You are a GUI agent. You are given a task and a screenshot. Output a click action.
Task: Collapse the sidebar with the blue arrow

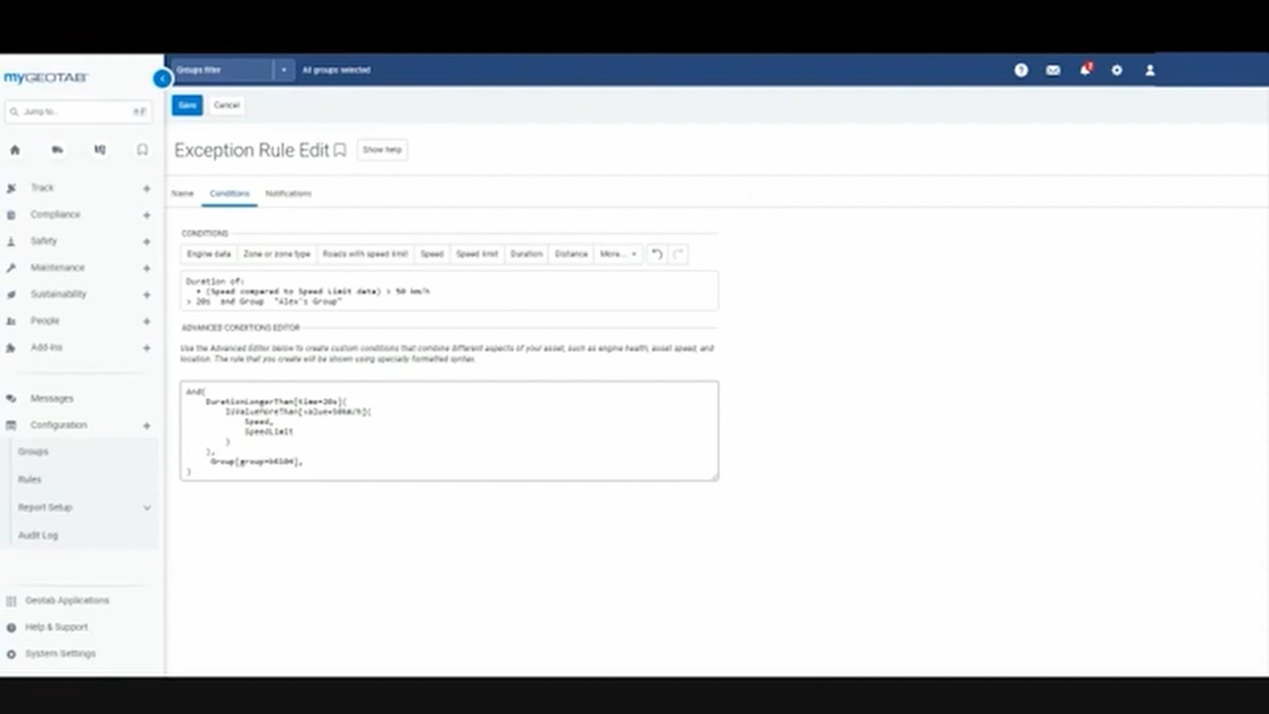tap(162, 79)
